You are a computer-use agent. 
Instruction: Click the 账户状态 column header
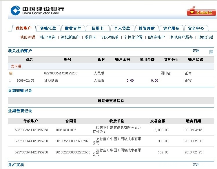196,60
